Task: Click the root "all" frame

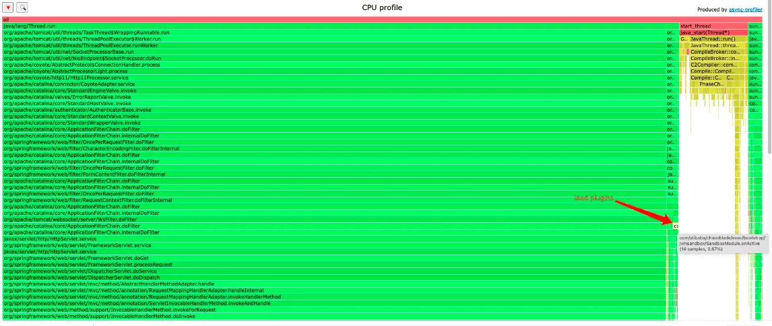Action: (337, 20)
